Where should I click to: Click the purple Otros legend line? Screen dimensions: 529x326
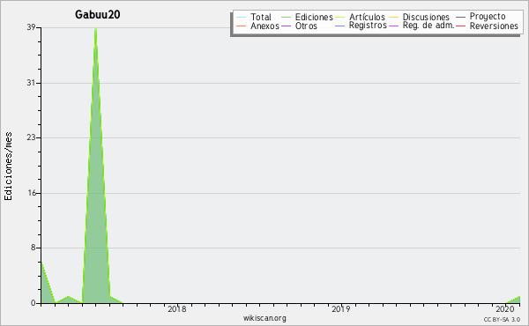click(x=286, y=26)
